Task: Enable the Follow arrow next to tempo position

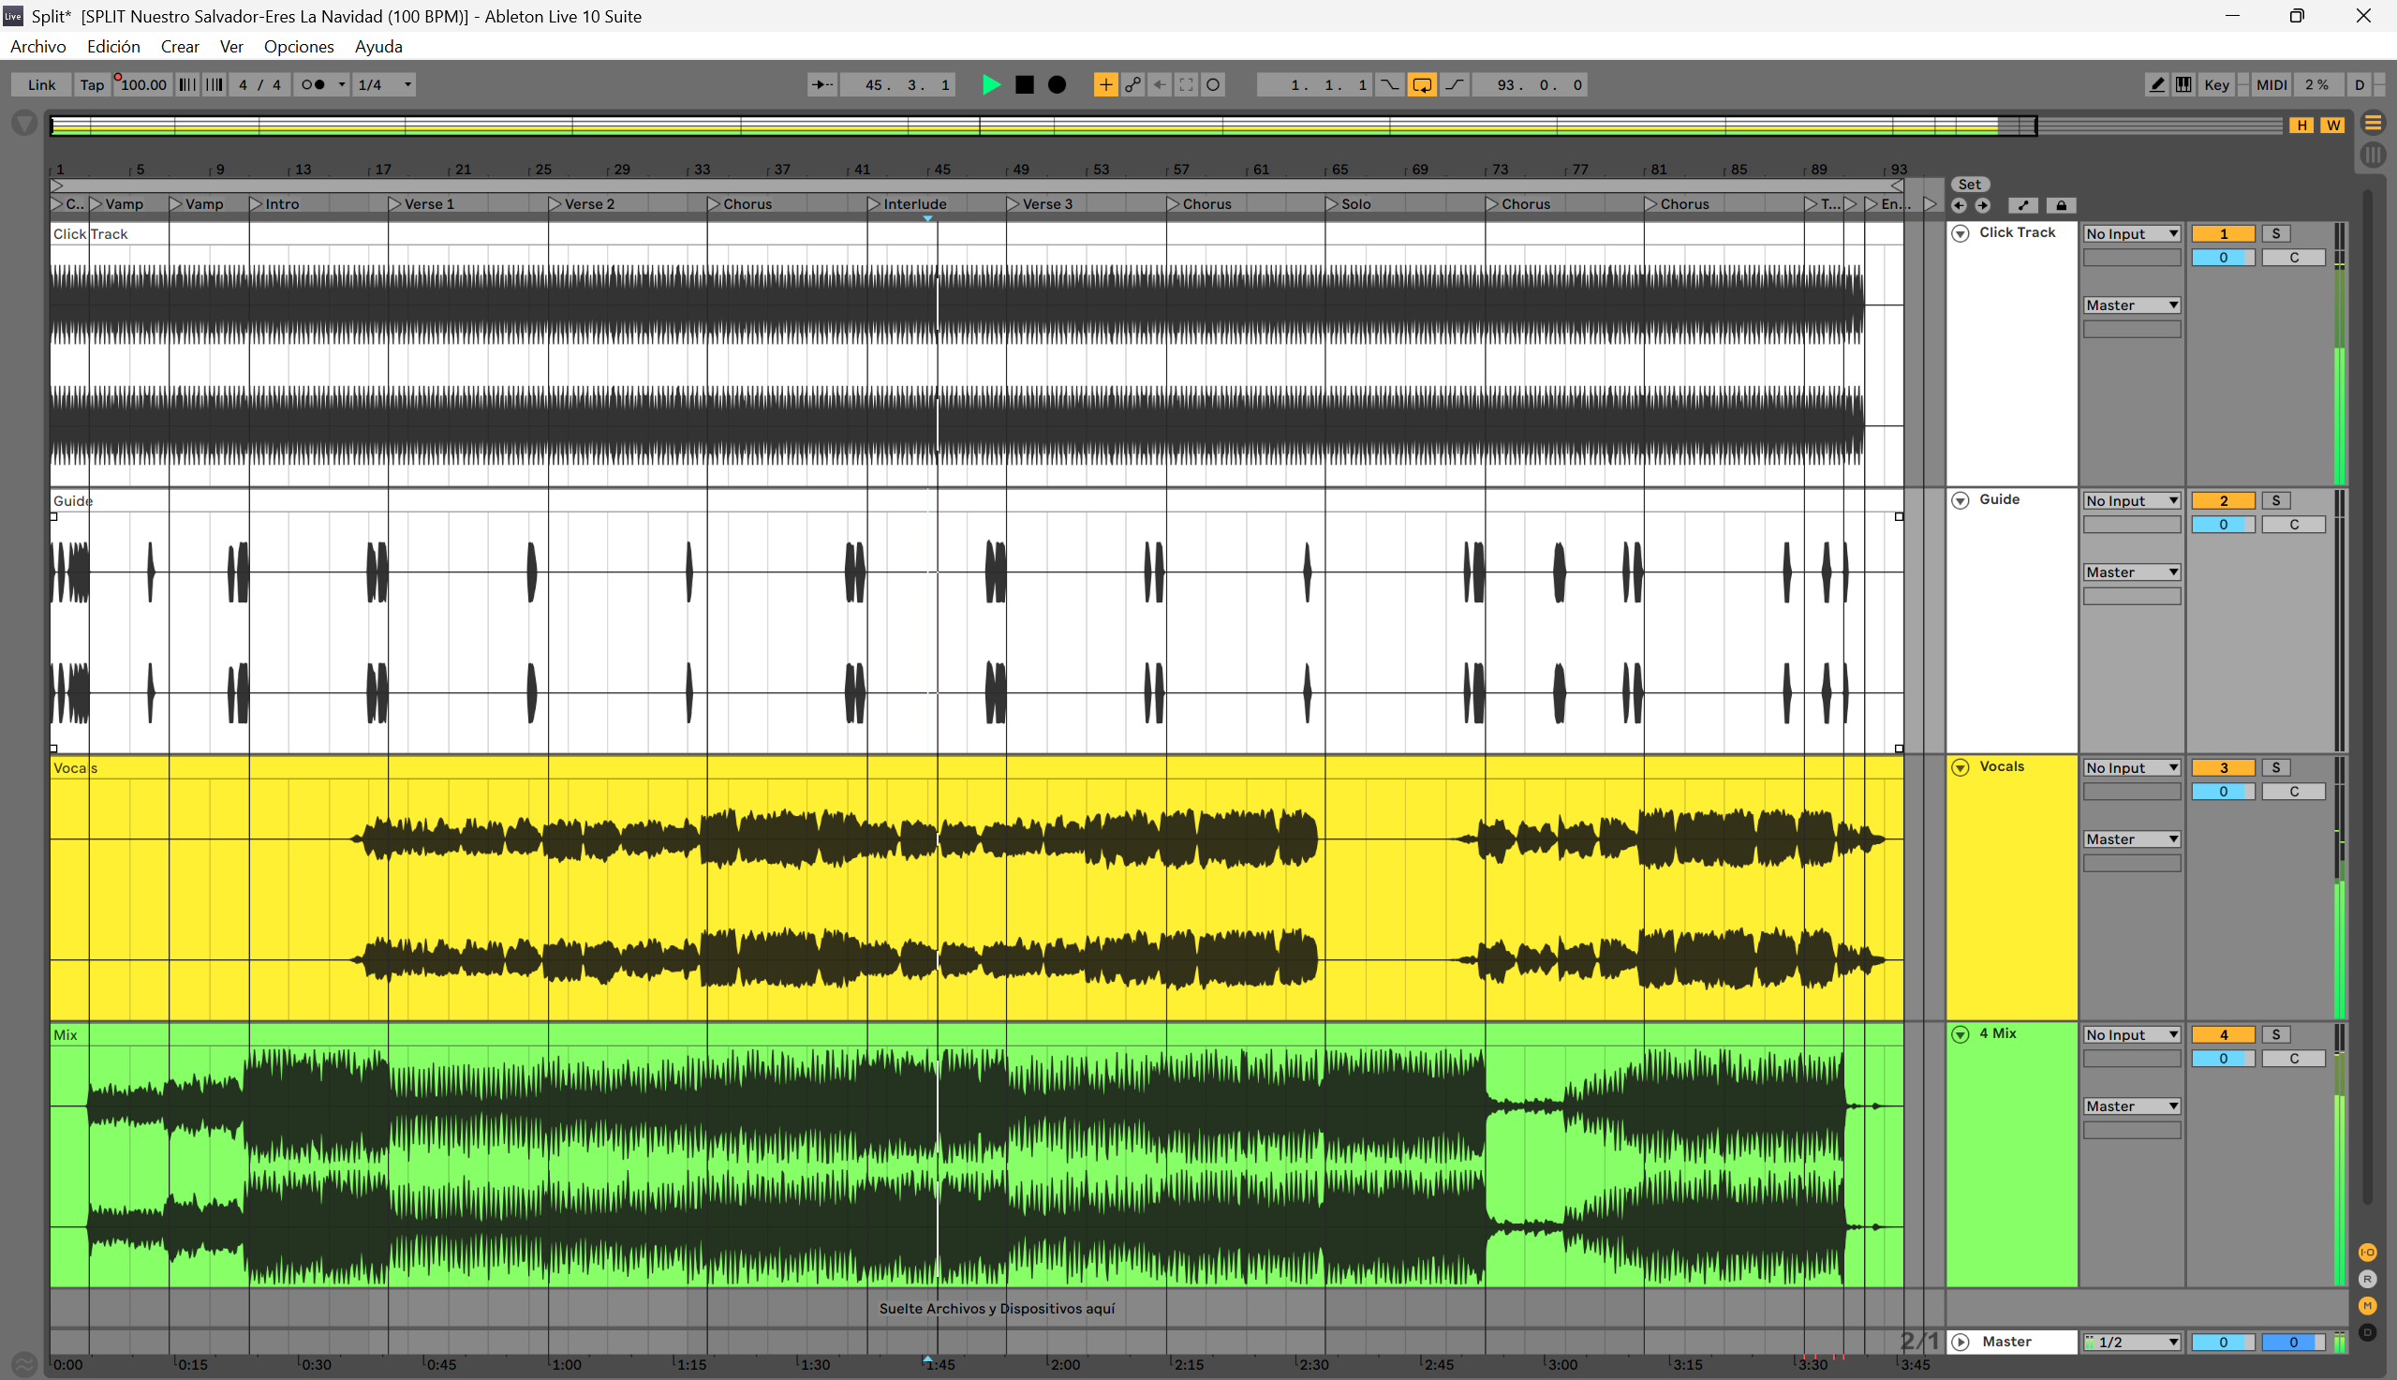Action: [x=821, y=85]
